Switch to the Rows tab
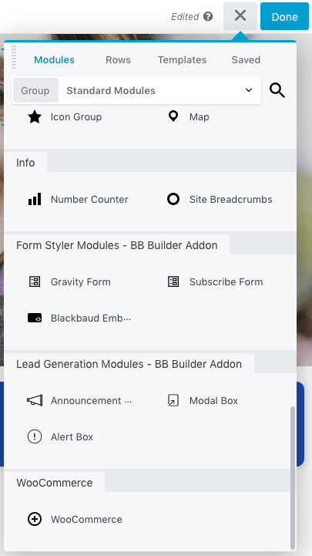 118,59
